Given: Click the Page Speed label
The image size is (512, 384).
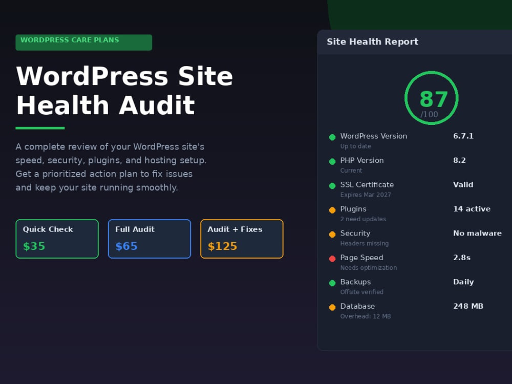Looking at the screenshot, I should pos(362,258).
